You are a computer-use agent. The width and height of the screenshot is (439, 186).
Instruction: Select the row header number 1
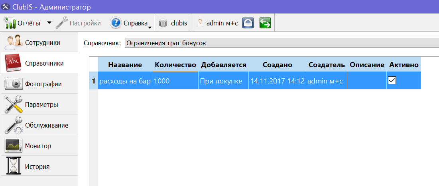pyautogui.click(x=94, y=81)
